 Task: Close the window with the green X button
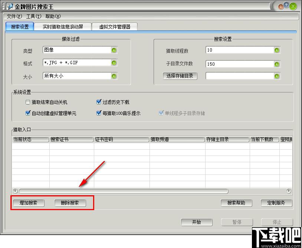click(x=293, y=7)
